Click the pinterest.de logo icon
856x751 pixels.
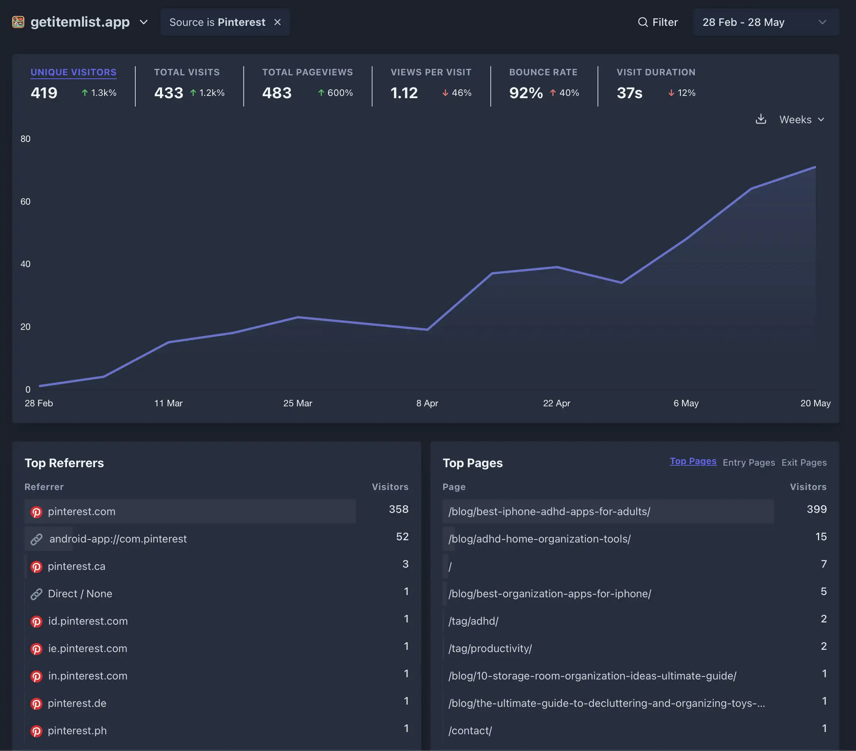(x=36, y=704)
